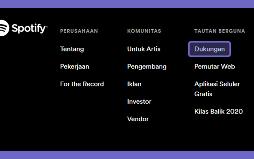
Task: Click the TAUTAN BERGUNA column heading
Action: point(220,31)
